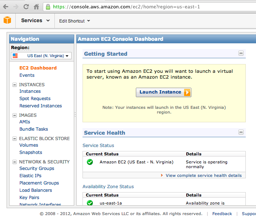The height and width of the screenshot is (222, 256).
Task: Click the US flag icon in Region selector
Action: point(15,56)
